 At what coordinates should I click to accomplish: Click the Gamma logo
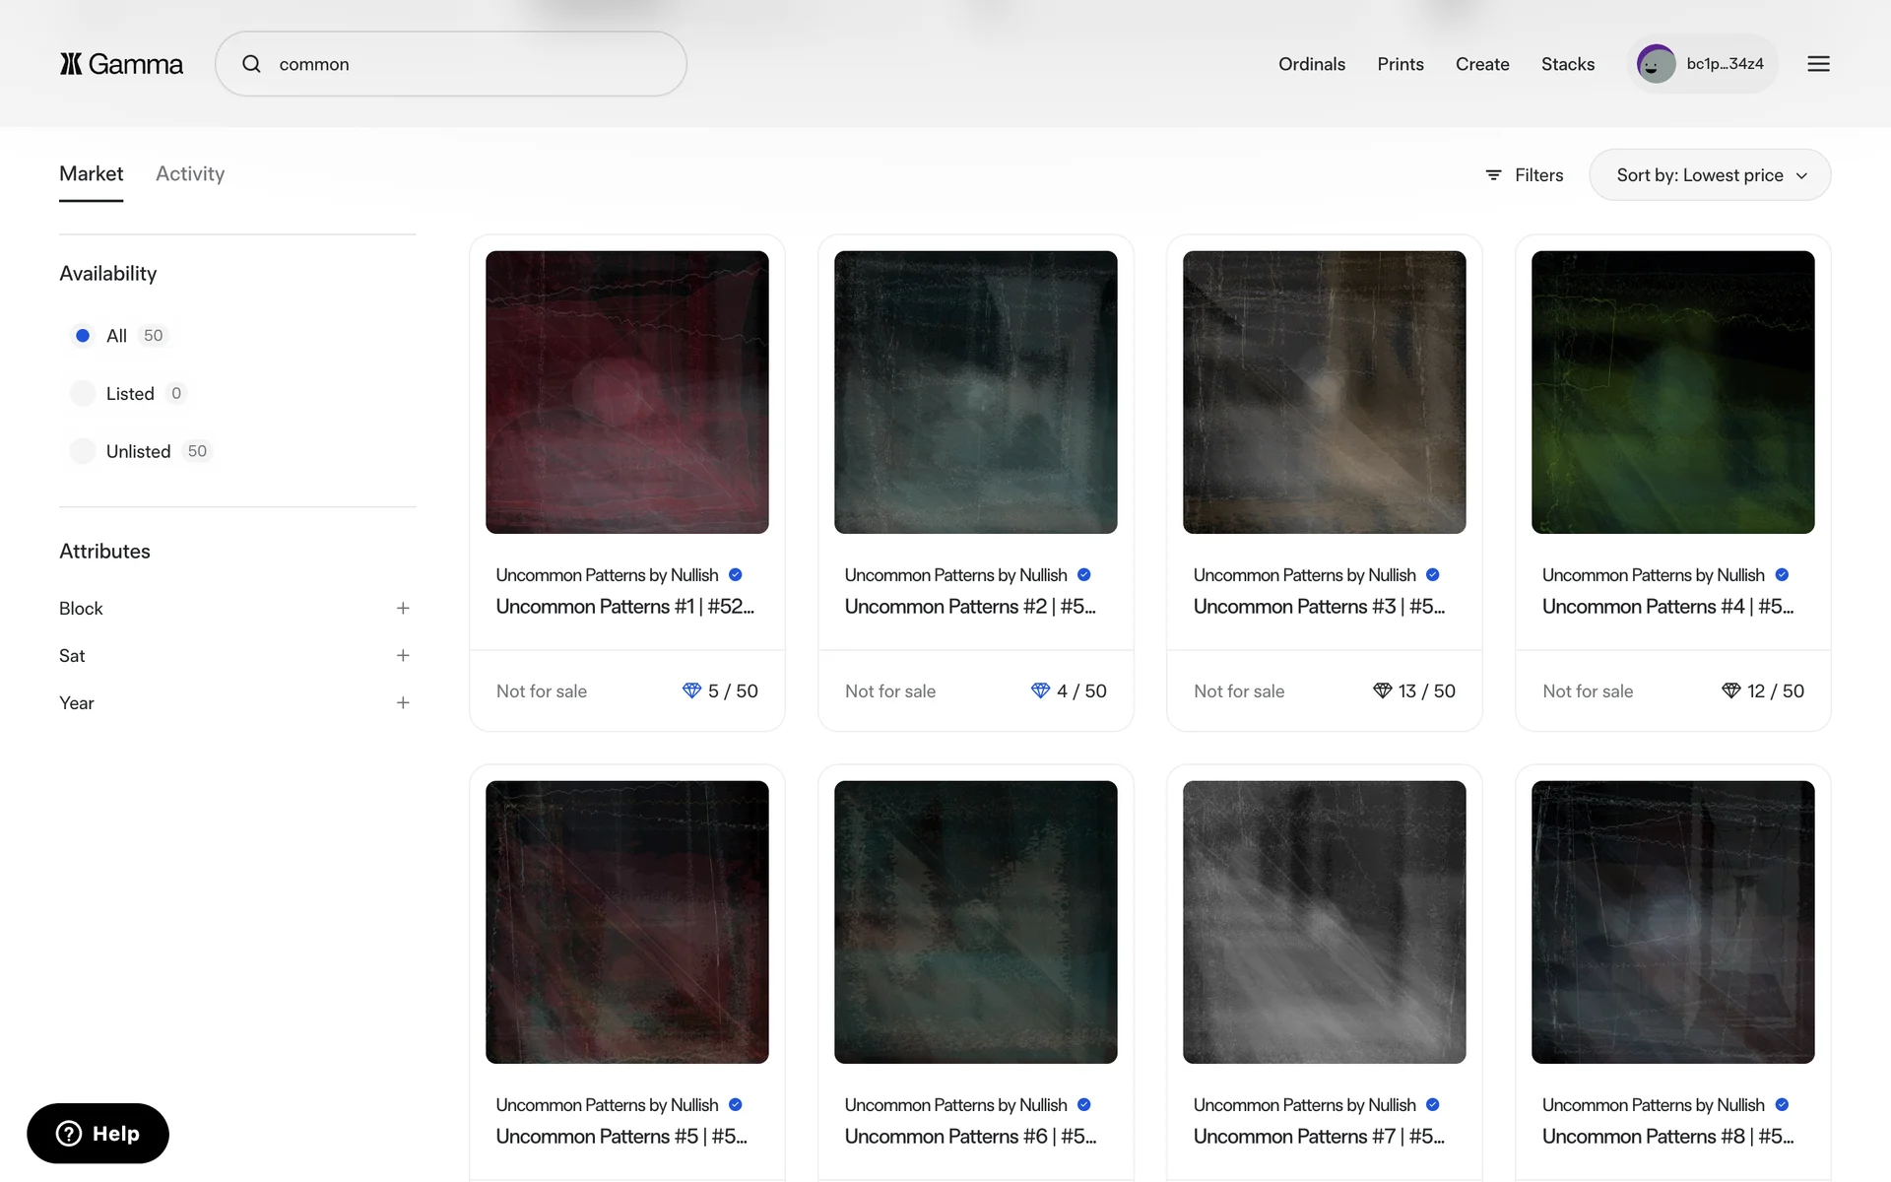tap(121, 64)
